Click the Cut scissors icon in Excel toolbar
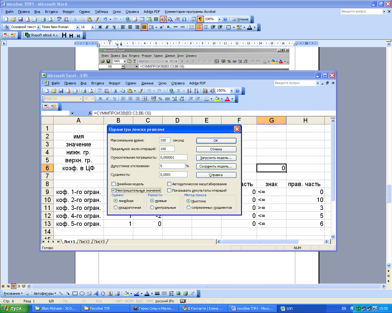392x313 pixels. (x=115, y=91)
